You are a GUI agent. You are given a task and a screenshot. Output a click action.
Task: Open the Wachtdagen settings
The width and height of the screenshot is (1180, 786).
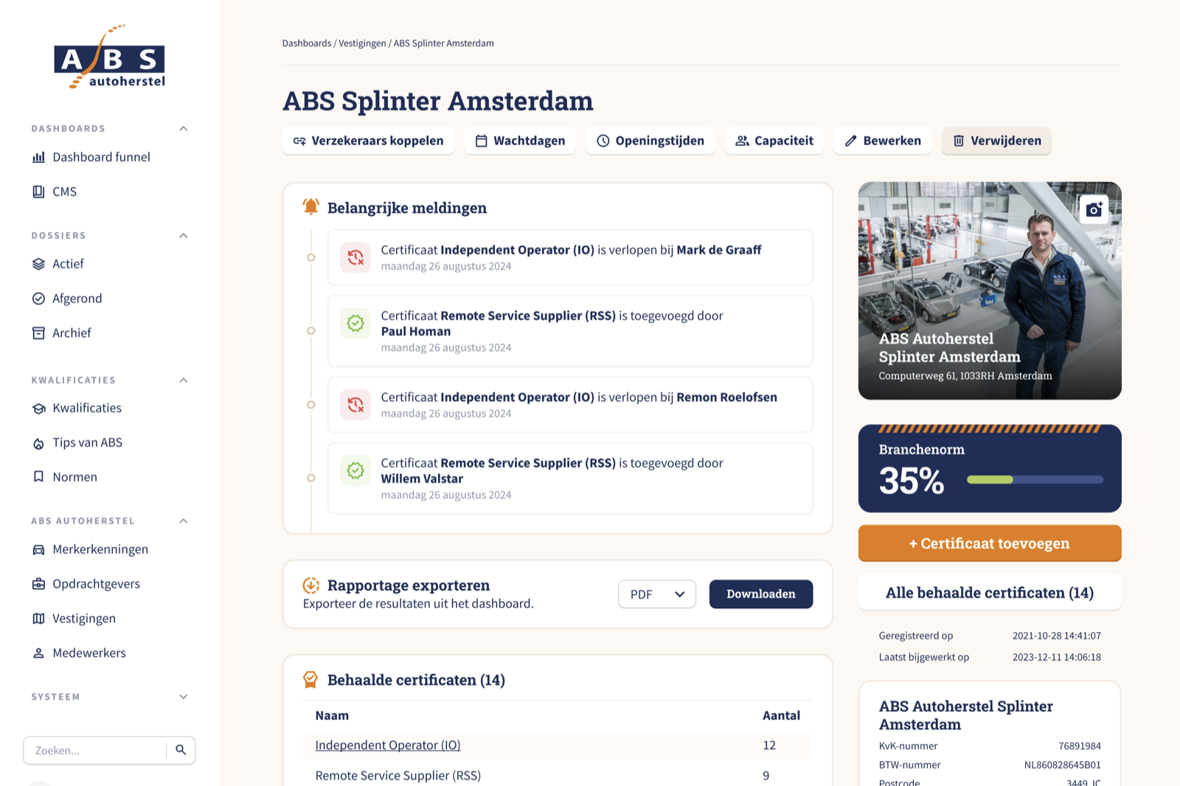pyautogui.click(x=520, y=141)
